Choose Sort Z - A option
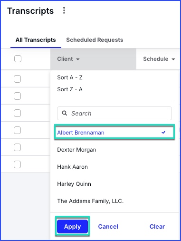The height and width of the screenshot is (241, 181). tap(70, 89)
